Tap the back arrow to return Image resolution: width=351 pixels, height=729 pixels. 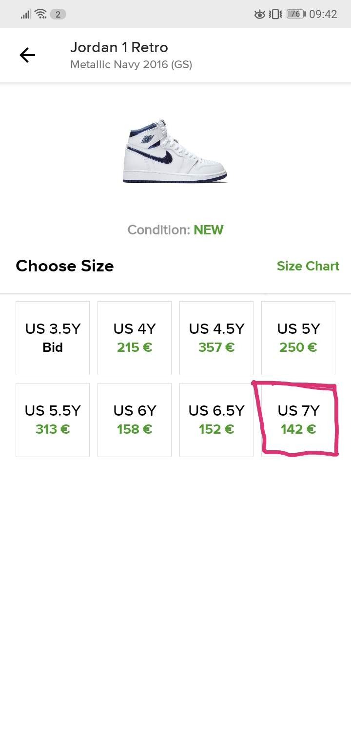pyautogui.click(x=27, y=55)
